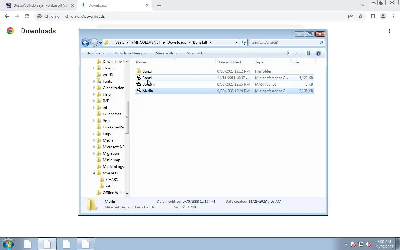This screenshot has width=400, height=250.
Task: Open recent locations dropdown arrow
Action: pos(100,43)
